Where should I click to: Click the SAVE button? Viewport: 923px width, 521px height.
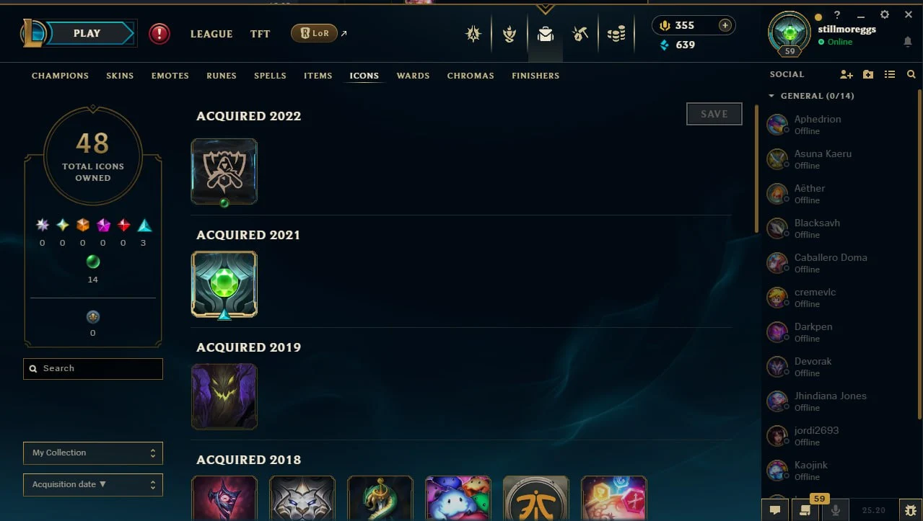[714, 114]
